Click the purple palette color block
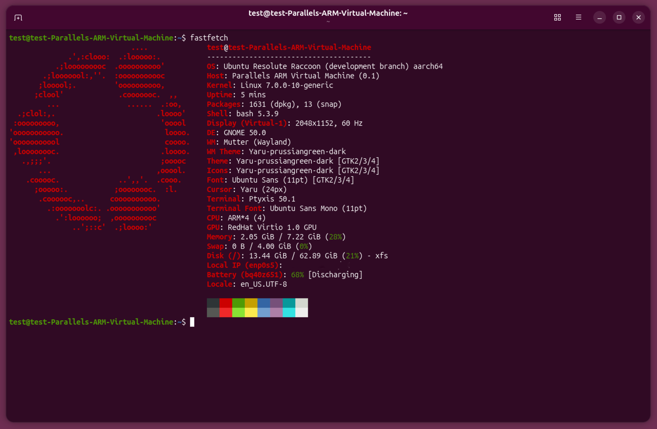This screenshot has width=657, height=429. (x=276, y=303)
